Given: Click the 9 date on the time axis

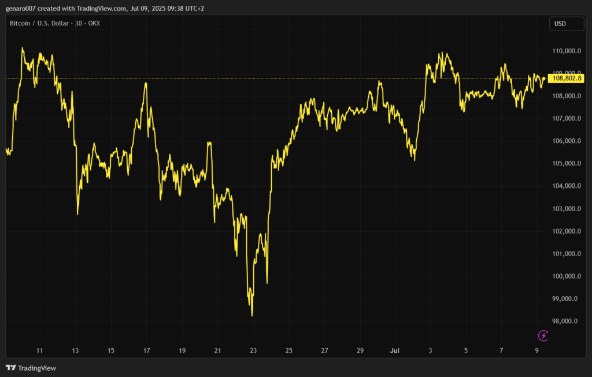Looking at the screenshot, I should tap(537, 350).
